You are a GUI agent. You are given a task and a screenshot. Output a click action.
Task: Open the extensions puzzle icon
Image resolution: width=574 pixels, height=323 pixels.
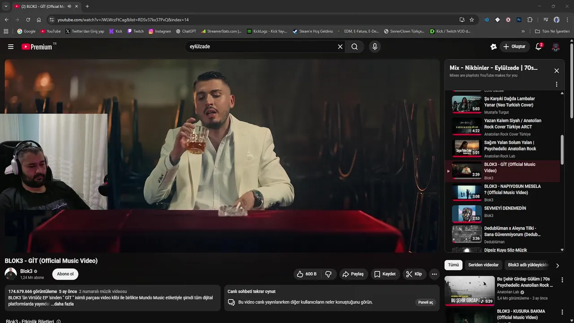530,20
